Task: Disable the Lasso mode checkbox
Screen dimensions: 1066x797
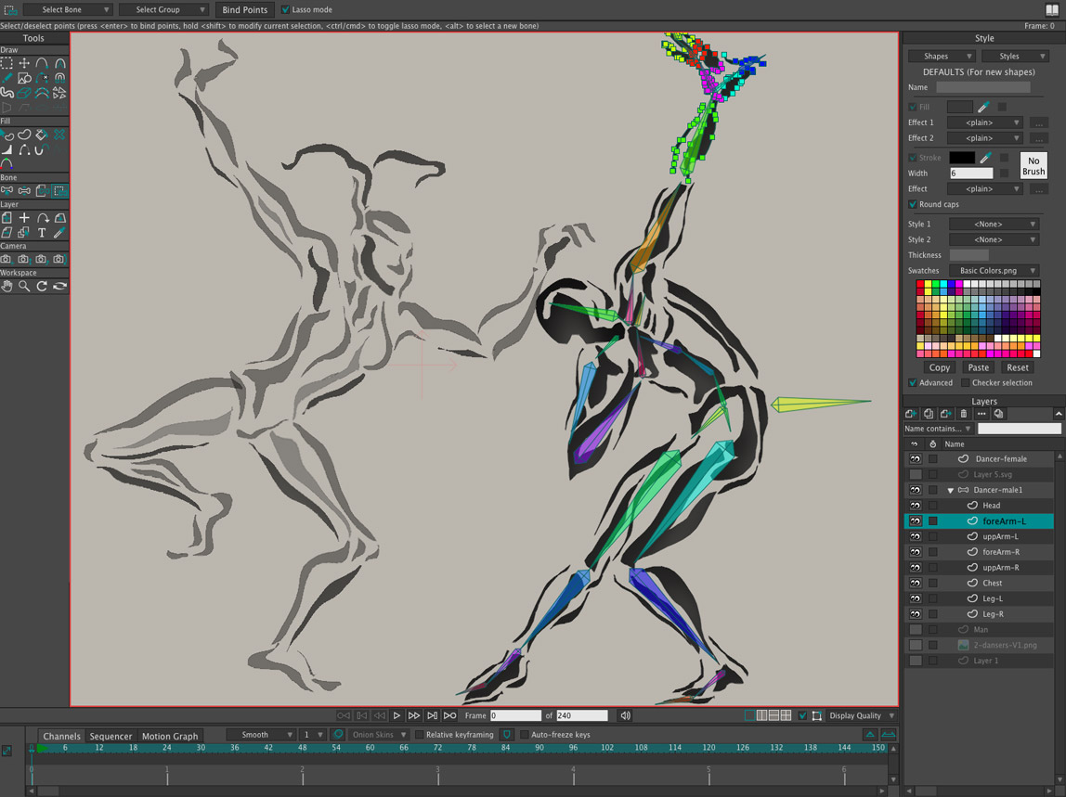Action: tap(286, 10)
